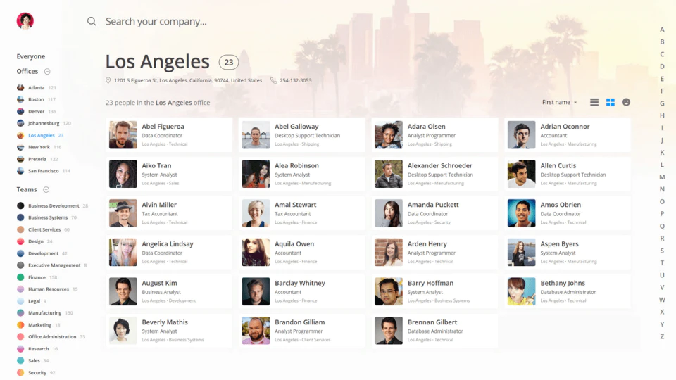Collapse the Teams section
Viewport: 676px width, 380px height.
point(46,189)
